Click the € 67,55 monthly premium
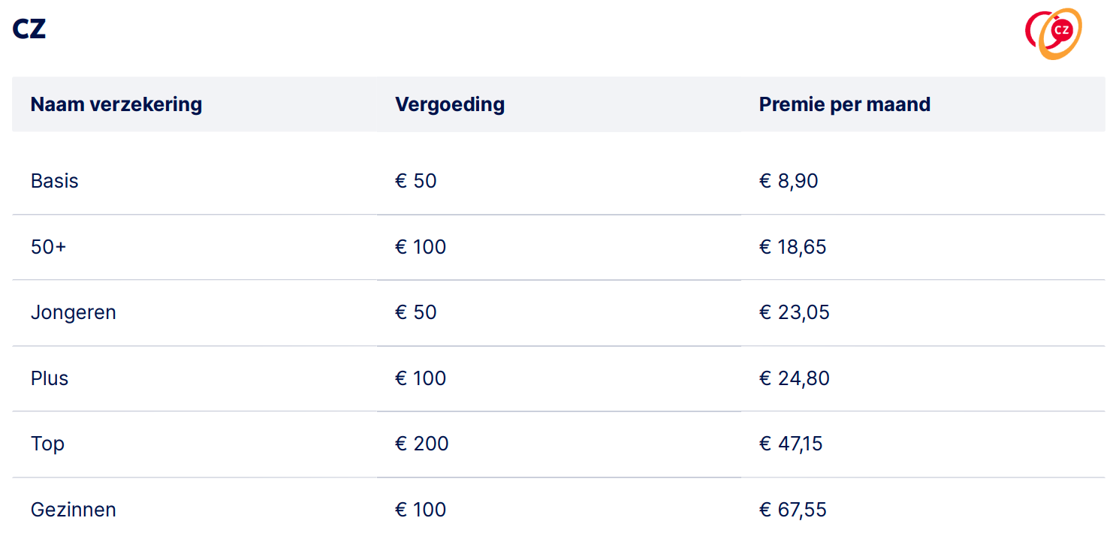The width and height of the screenshot is (1119, 557). coord(792,510)
